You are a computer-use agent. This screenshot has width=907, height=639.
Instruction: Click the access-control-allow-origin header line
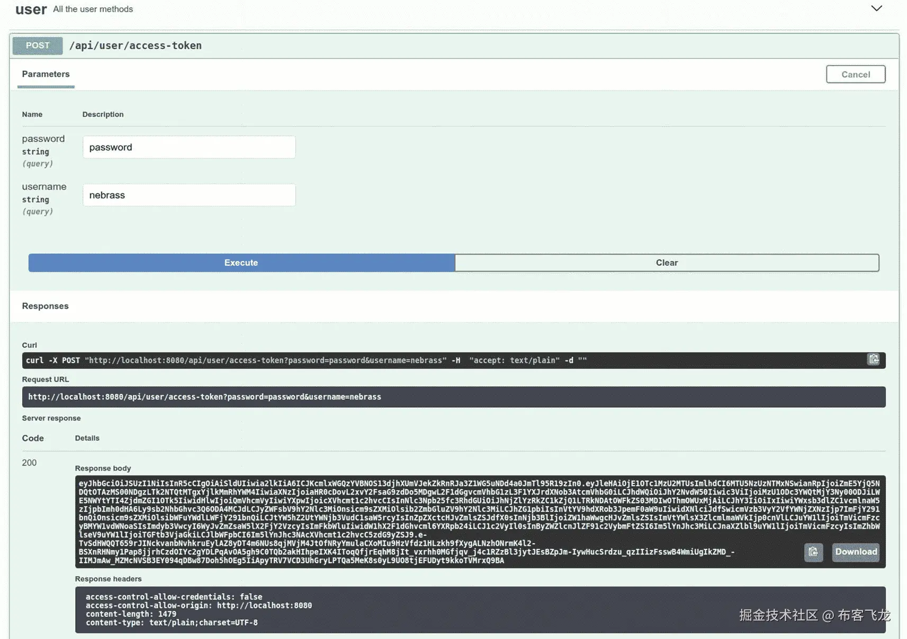(x=199, y=605)
